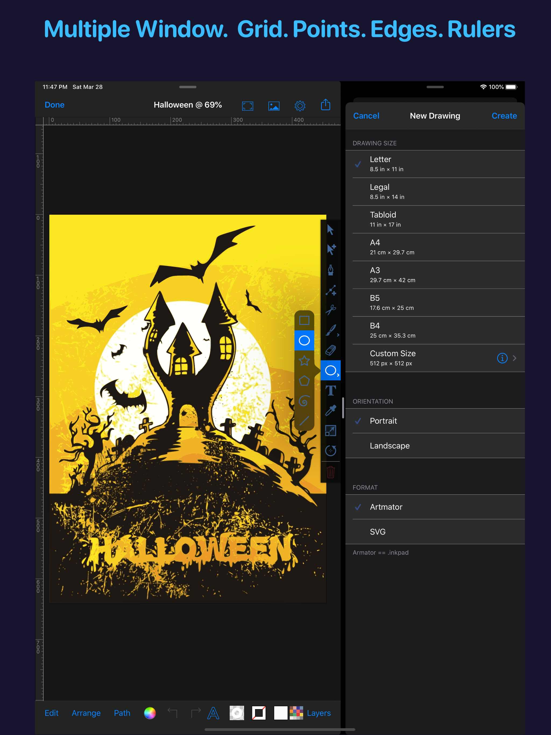Select the Scissors tool
This screenshot has width=551, height=735.
331,310
